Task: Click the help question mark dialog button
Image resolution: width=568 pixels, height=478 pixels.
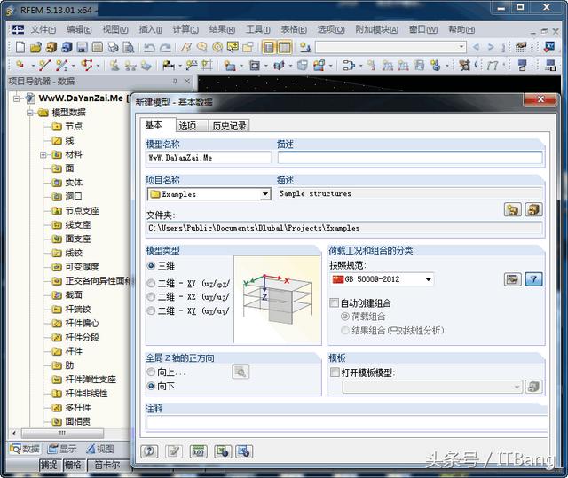Action: (x=149, y=451)
